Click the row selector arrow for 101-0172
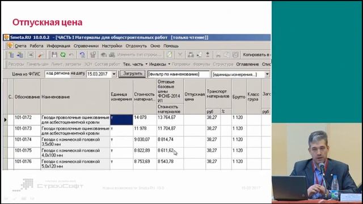 pos(5,120)
